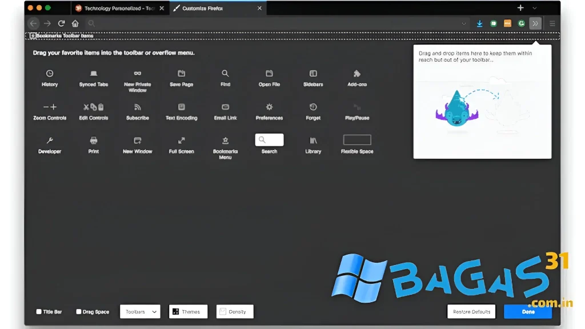Click the Library books icon
This screenshot has width=585, height=329.
click(313, 141)
